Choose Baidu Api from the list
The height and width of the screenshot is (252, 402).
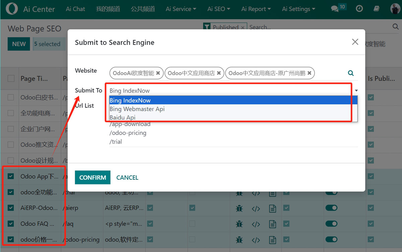(x=233, y=117)
